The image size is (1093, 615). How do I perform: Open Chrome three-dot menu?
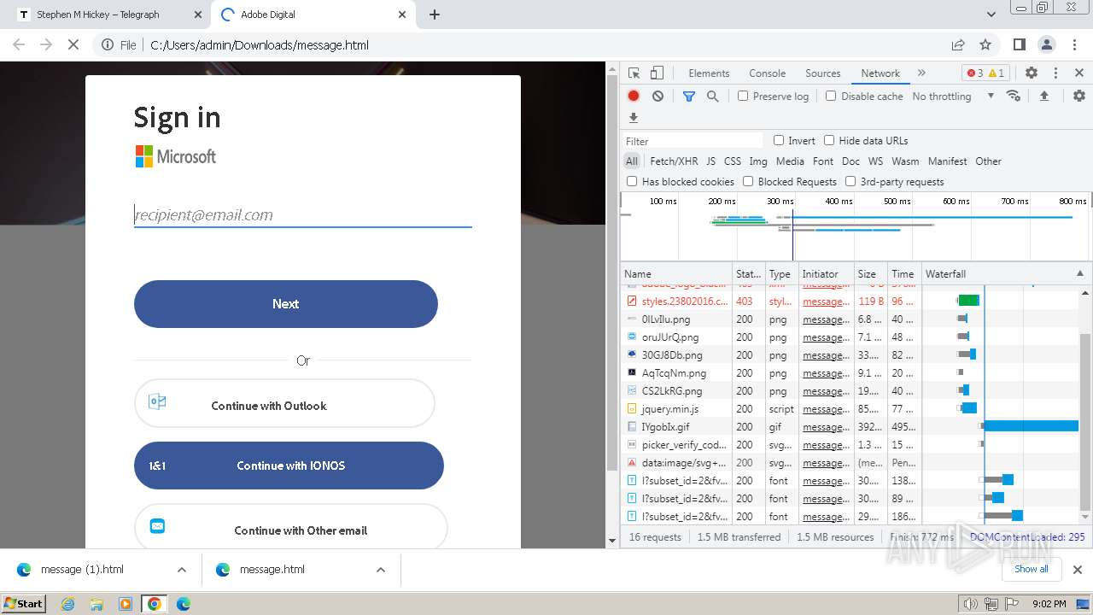1073,45
